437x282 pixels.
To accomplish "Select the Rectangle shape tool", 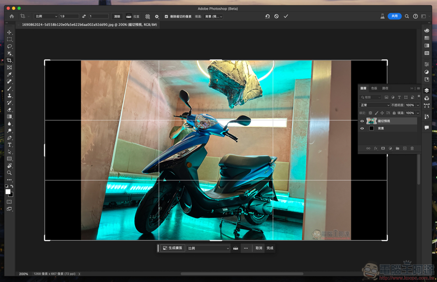I will click(x=9, y=159).
